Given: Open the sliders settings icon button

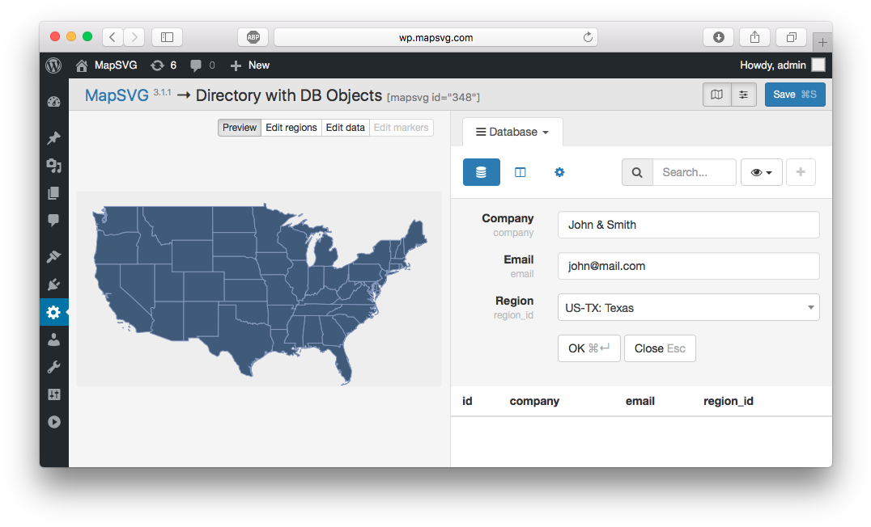Looking at the screenshot, I should [744, 95].
